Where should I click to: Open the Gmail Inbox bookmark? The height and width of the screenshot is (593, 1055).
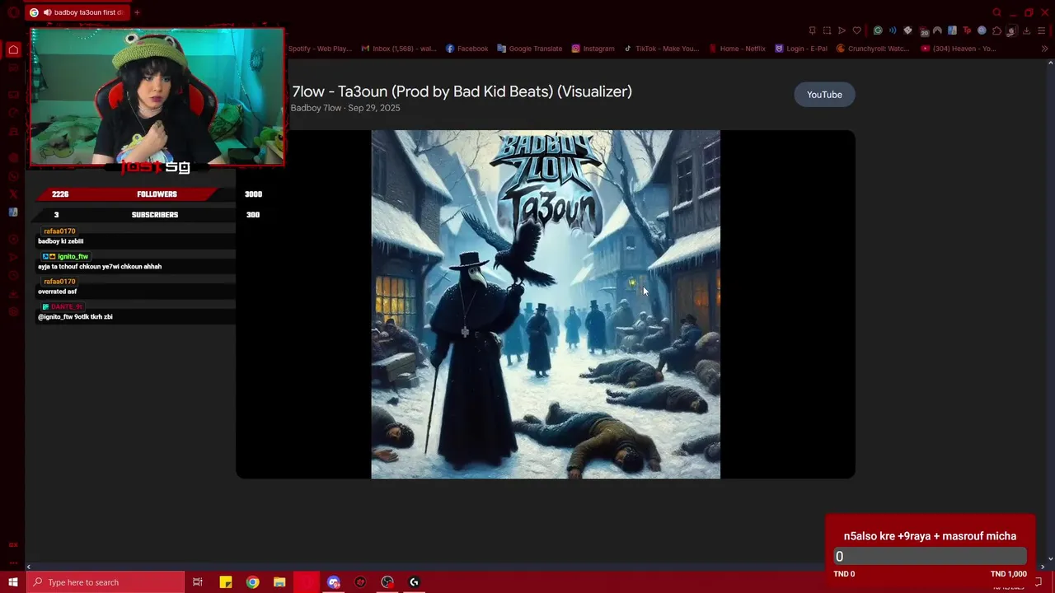[399, 49]
